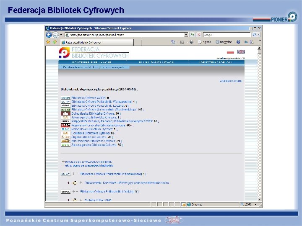Viewport: 302px width, 226px height.
Task: Click the scrollbar down arrow
Action: click(259, 199)
